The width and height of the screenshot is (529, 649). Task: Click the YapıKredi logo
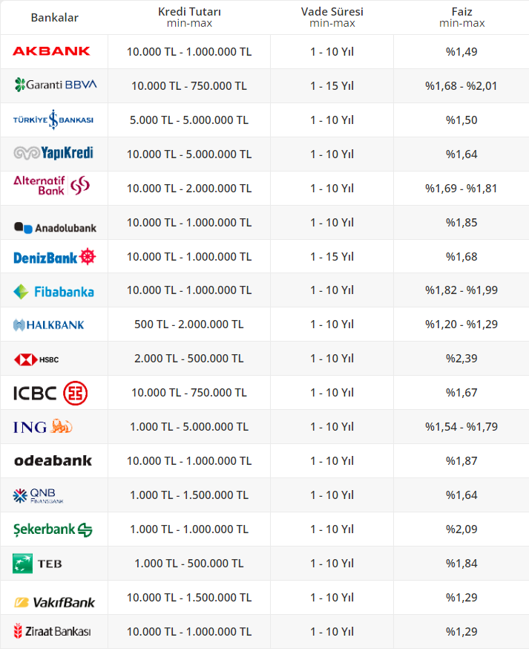coord(53,154)
